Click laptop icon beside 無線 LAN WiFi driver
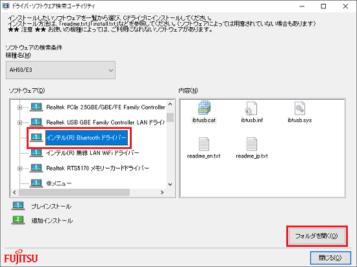Viewport: 357px width, 267px height. point(36,153)
